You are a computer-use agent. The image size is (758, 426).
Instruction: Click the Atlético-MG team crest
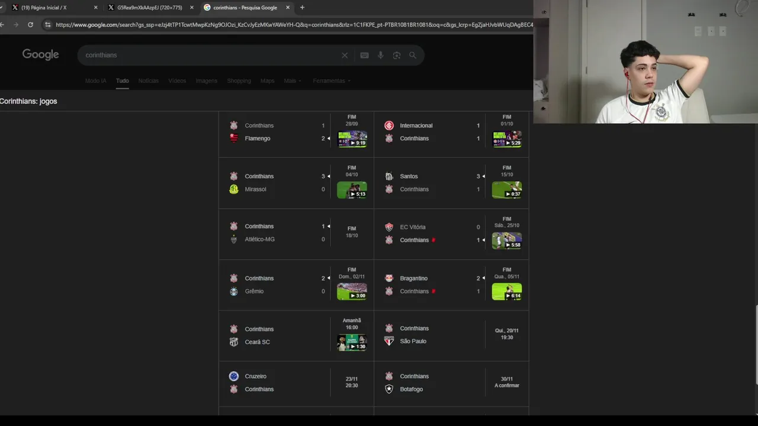234,240
